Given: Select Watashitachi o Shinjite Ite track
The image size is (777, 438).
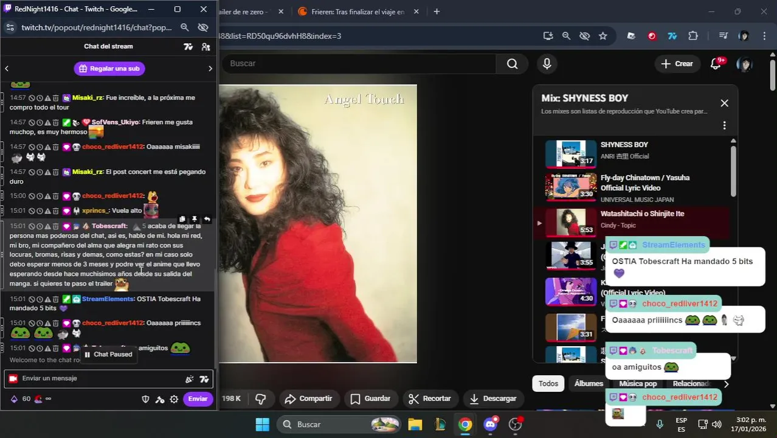Looking at the screenshot, I should click(632, 222).
